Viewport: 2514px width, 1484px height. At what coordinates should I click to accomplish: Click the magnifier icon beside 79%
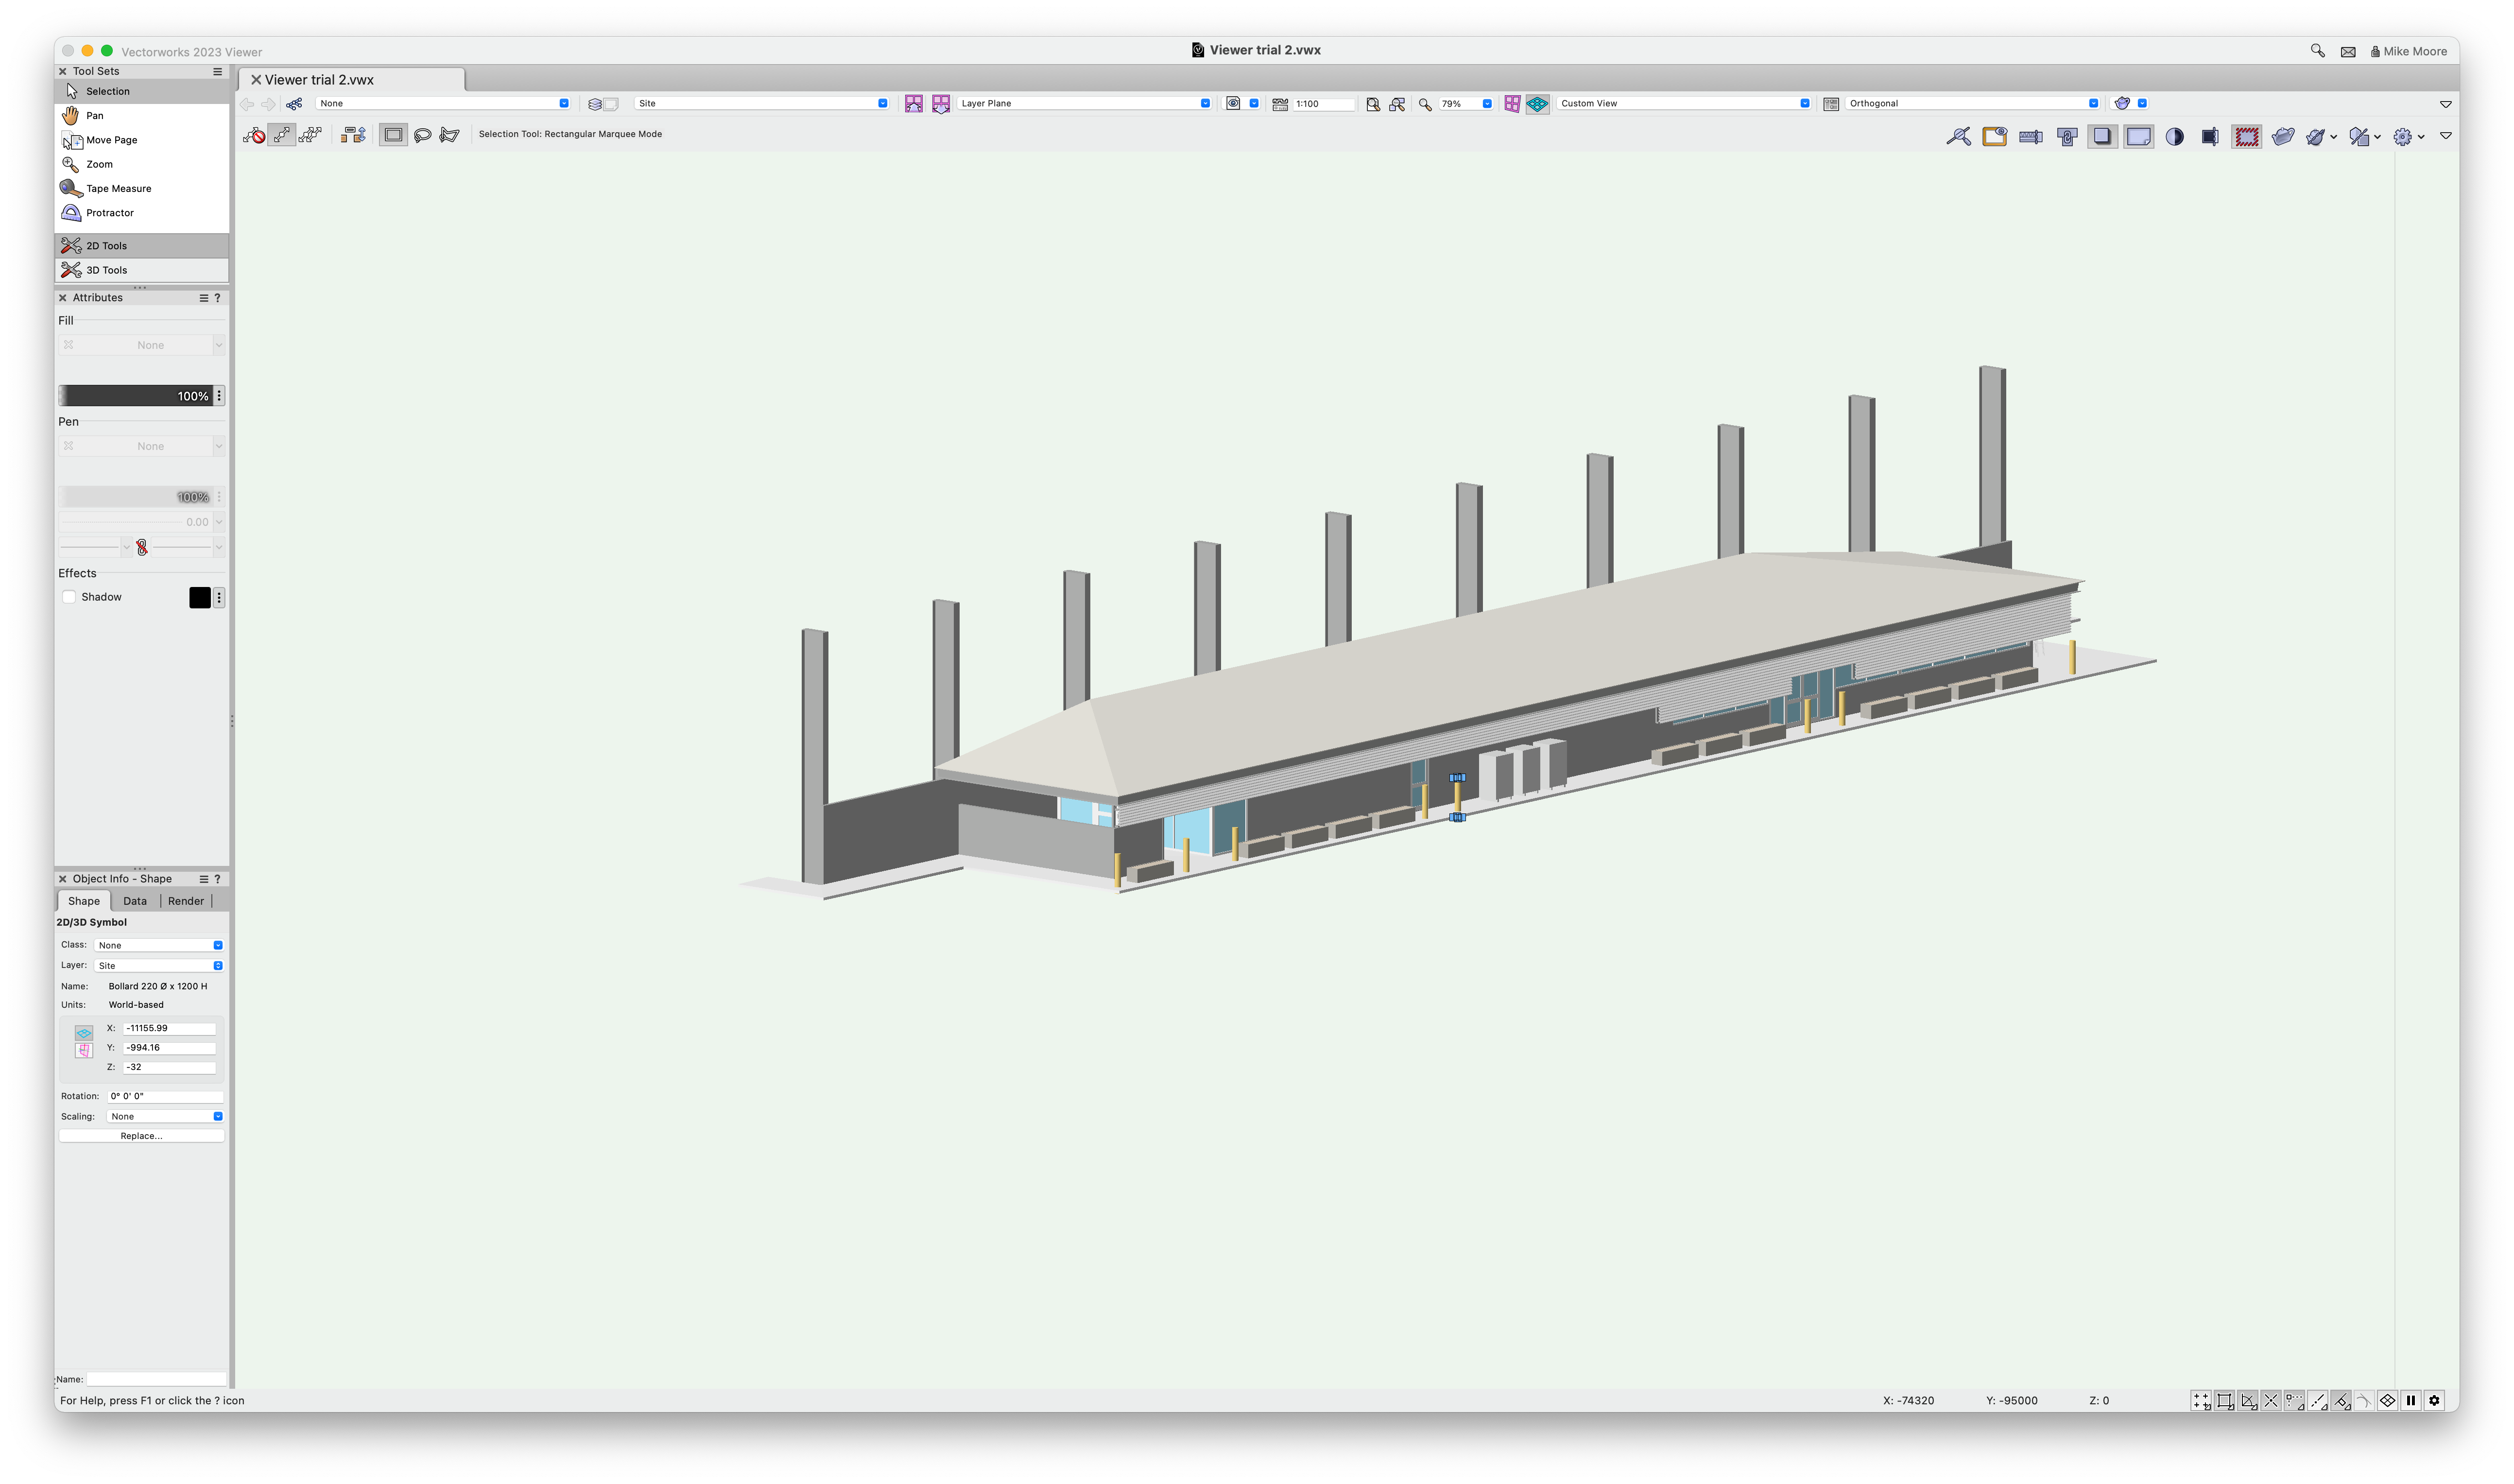(x=1425, y=104)
